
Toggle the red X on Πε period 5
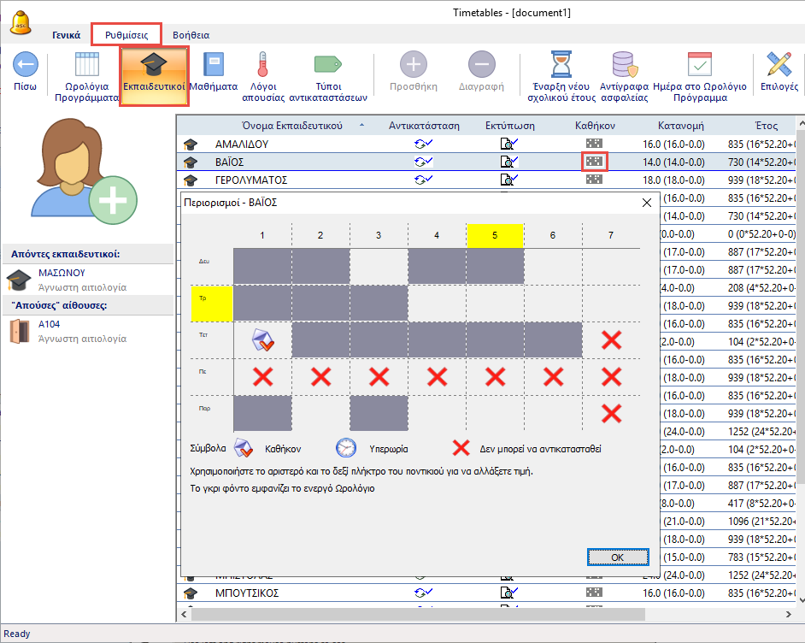click(x=495, y=377)
